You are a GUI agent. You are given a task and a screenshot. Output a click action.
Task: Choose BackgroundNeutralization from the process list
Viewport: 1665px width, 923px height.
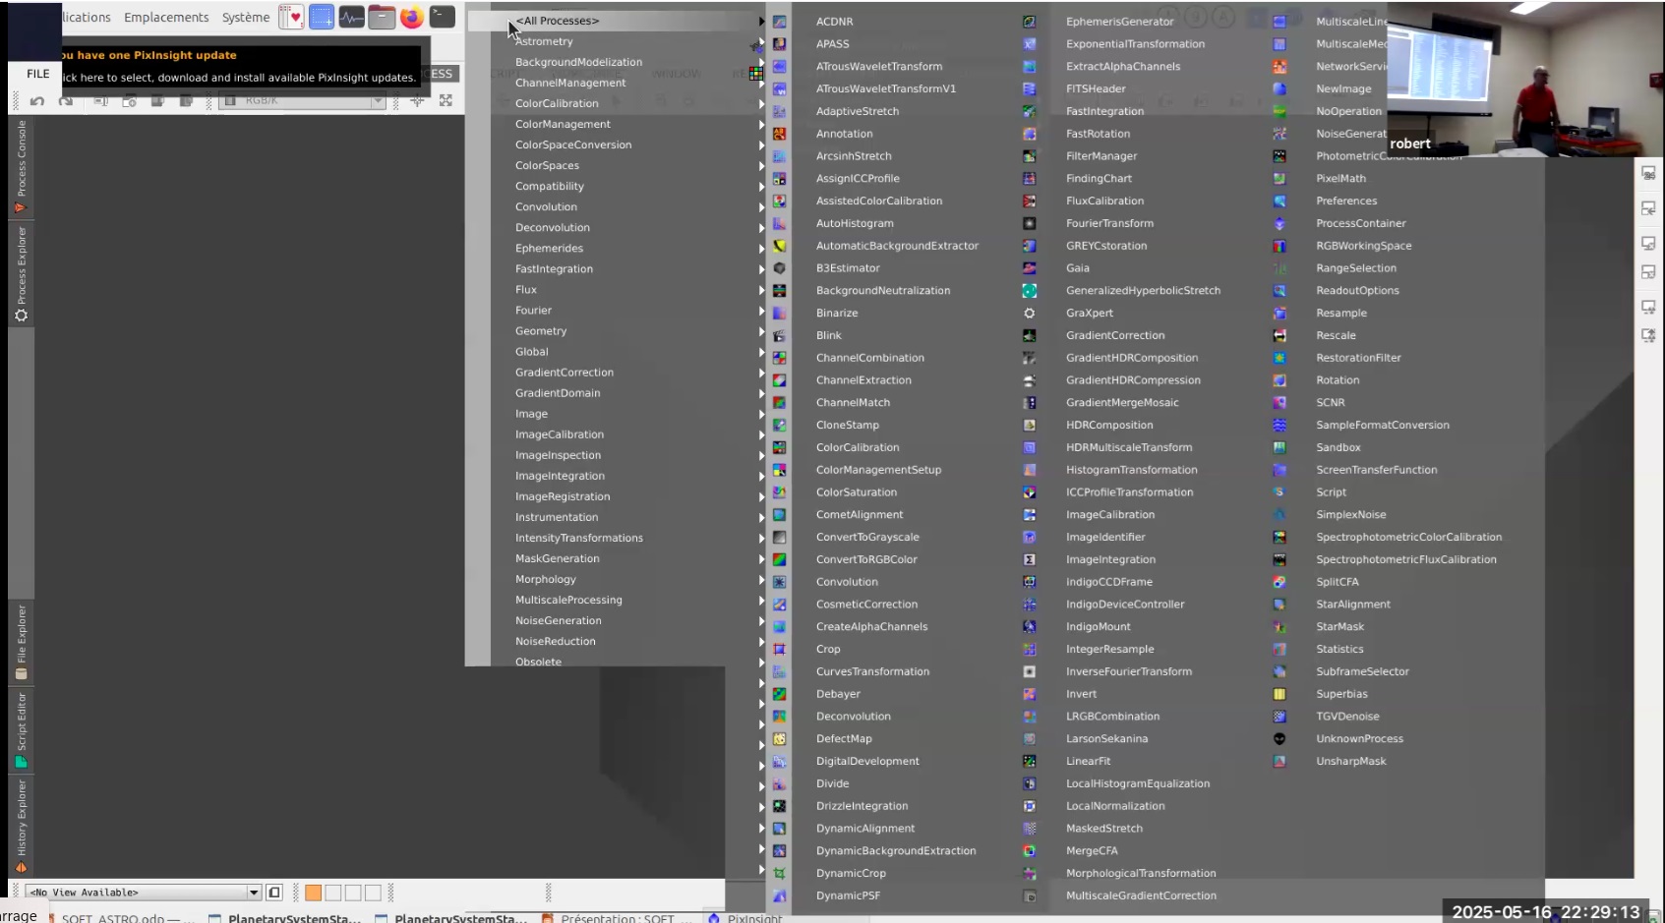click(x=883, y=290)
